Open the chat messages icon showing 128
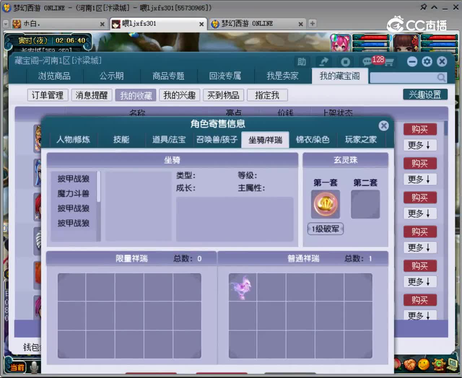 tap(367, 61)
